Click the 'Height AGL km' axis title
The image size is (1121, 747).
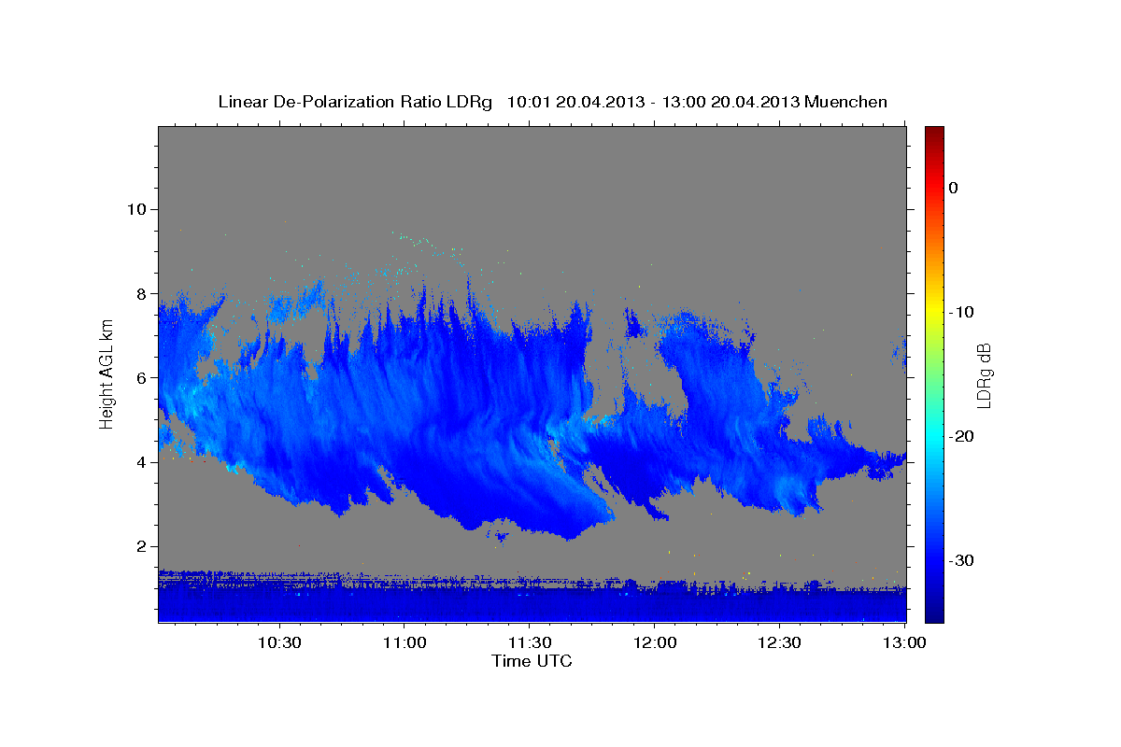tap(107, 374)
